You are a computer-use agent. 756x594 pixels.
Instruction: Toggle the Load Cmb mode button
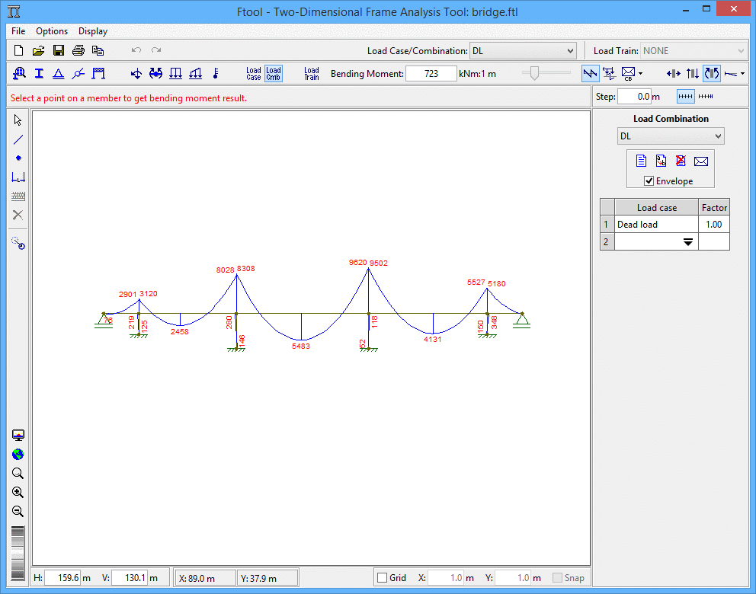coord(273,74)
